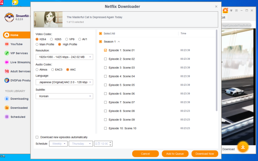
Task: Click the Cancel button
Action: (x=145, y=154)
